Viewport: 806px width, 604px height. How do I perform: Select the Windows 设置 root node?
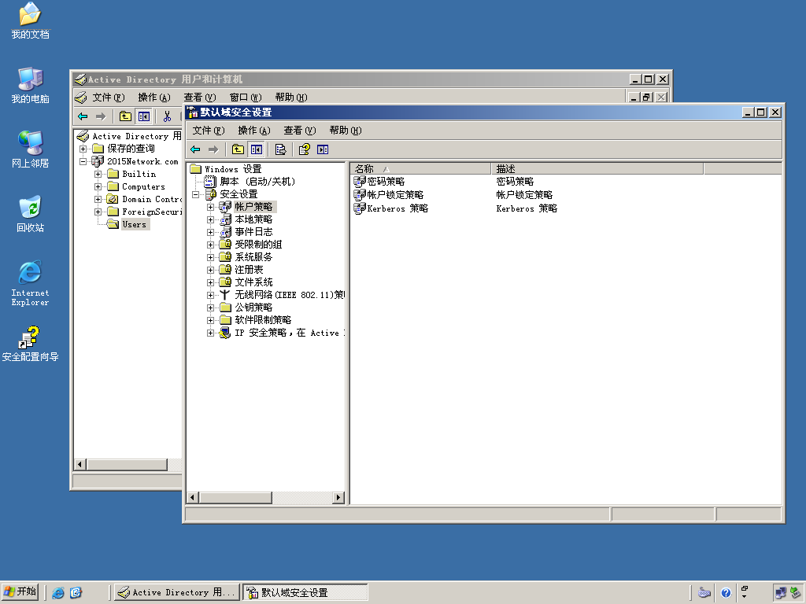(x=233, y=169)
